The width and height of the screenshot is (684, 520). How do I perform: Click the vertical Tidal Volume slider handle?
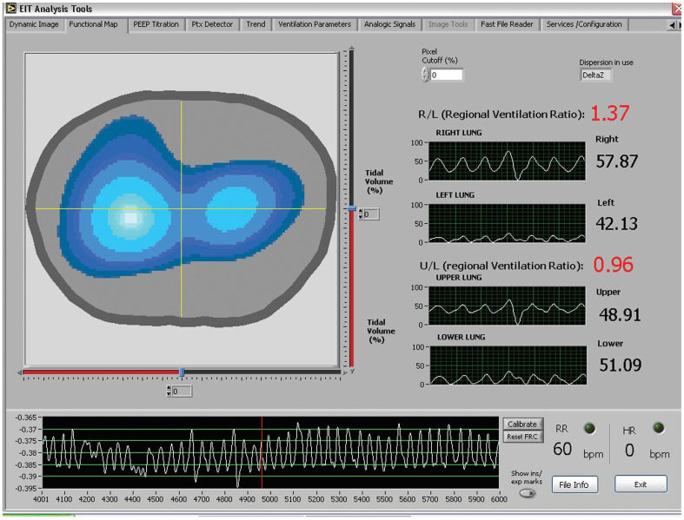coord(351,208)
